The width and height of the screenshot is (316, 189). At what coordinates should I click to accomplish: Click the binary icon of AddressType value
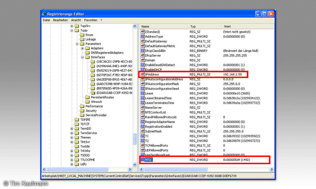(143, 36)
